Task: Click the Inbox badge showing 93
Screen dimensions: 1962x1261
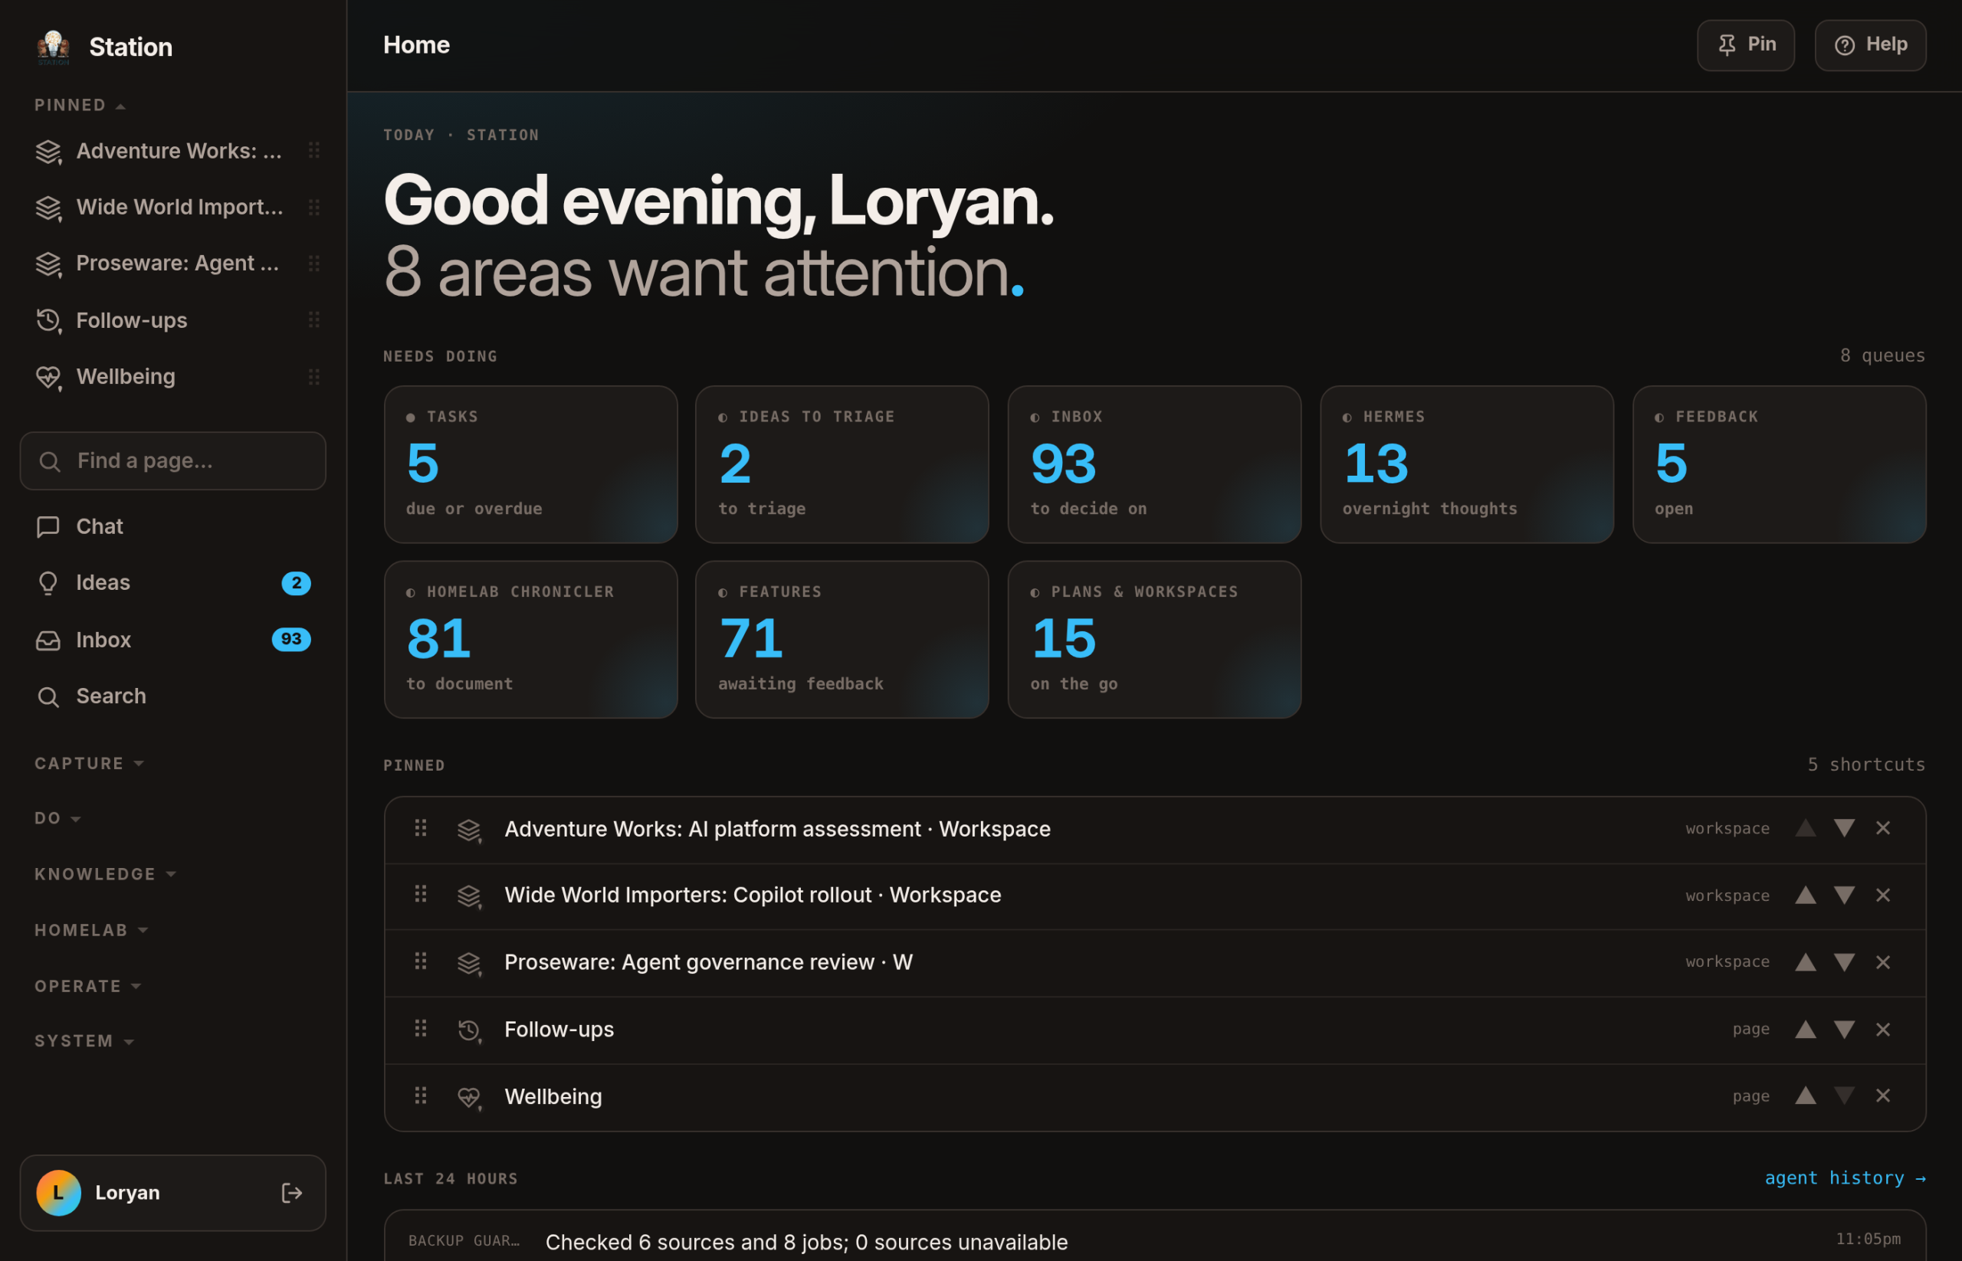Action: tap(290, 640)
